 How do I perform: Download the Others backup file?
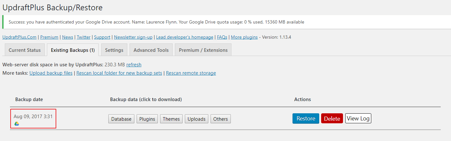(x=221, y=119)
